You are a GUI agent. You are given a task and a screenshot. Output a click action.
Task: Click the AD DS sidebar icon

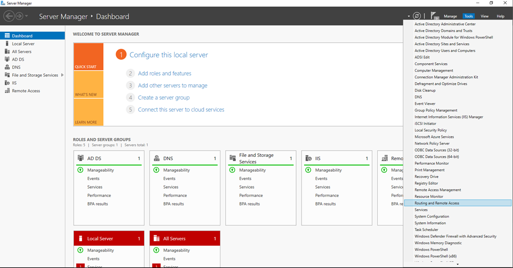coord(7,59)
